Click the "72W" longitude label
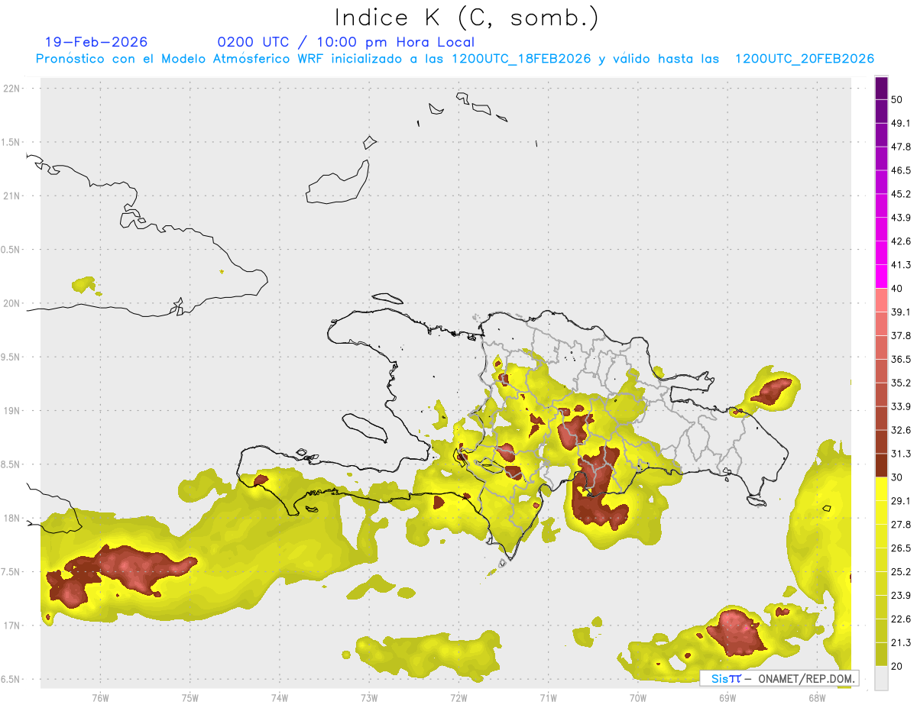Screen dimensions: 917x708 point(458,698)
